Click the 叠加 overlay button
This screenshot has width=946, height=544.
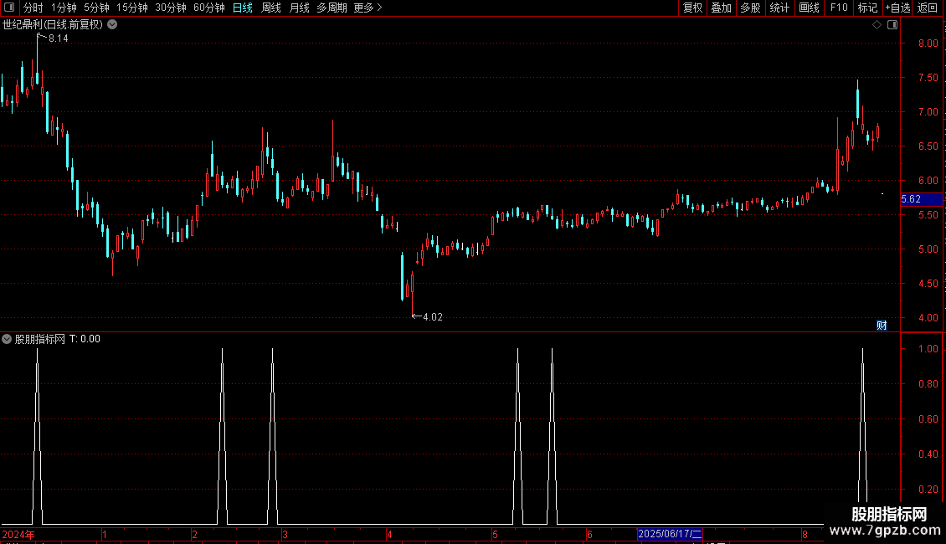pyautogui.click(x=721, y=8)
